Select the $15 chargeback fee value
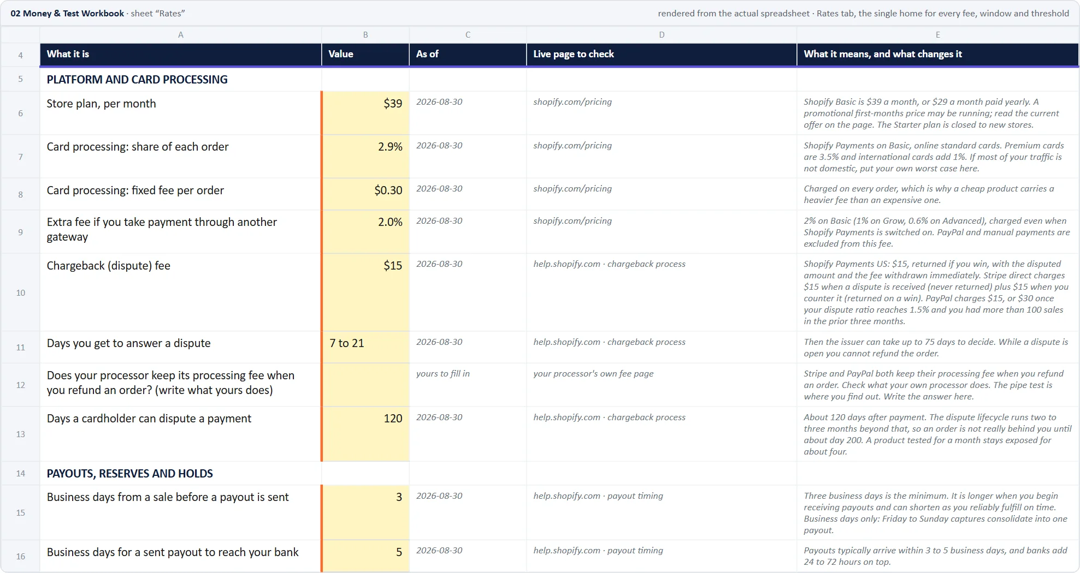The image size is (1080, 573). tap(365, 293)
